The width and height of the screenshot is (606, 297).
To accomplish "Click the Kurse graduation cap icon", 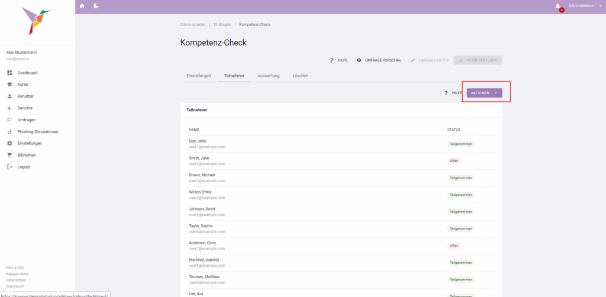I will pyautogui.click(x=9, y=85).
